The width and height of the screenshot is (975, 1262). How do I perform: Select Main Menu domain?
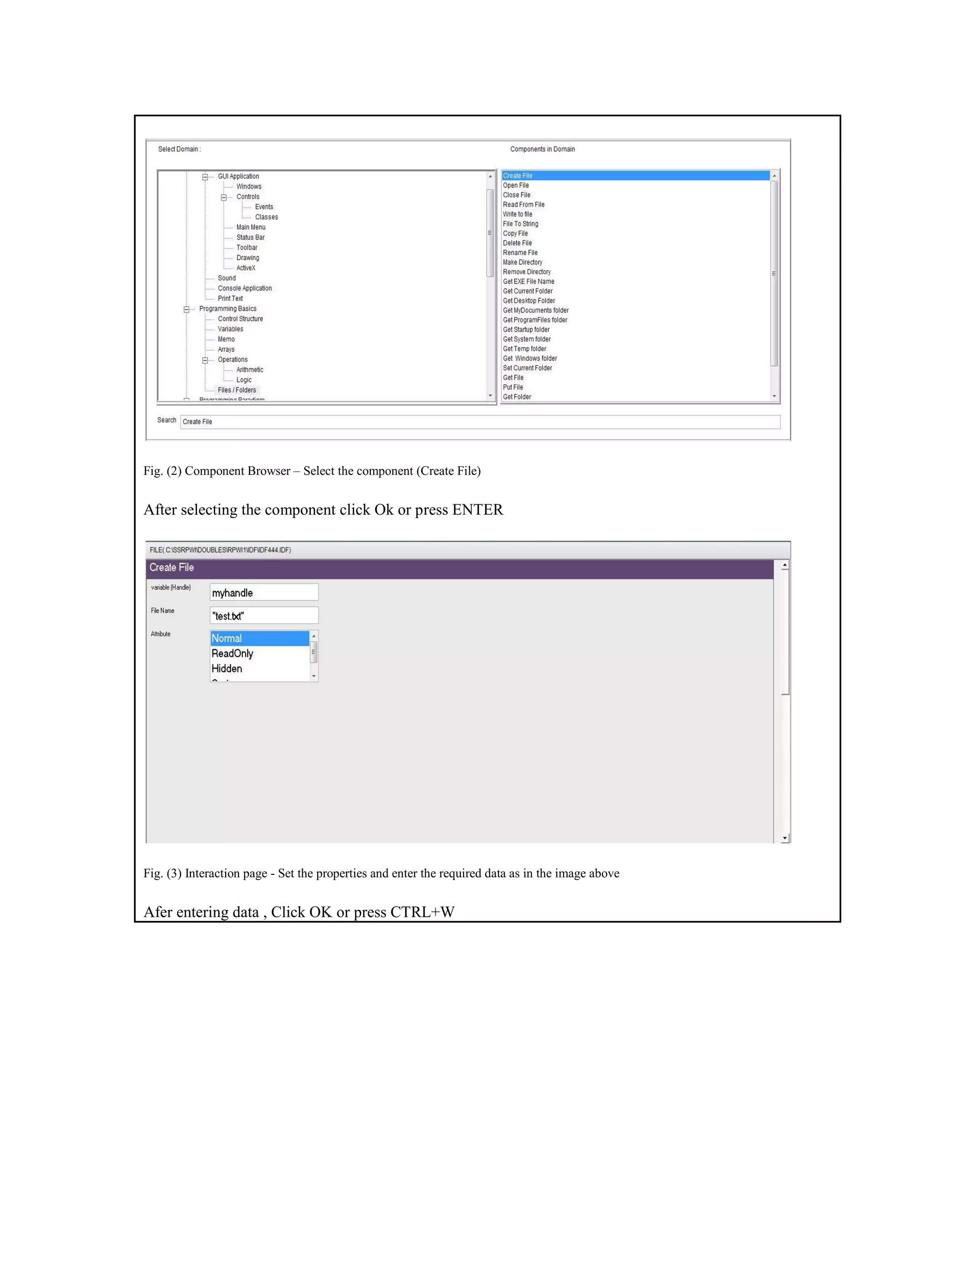point(251,227)
